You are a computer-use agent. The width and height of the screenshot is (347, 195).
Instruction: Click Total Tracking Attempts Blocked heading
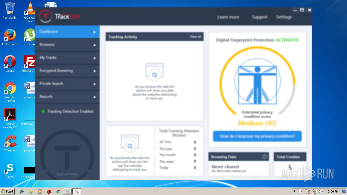[x=179, y=133]
